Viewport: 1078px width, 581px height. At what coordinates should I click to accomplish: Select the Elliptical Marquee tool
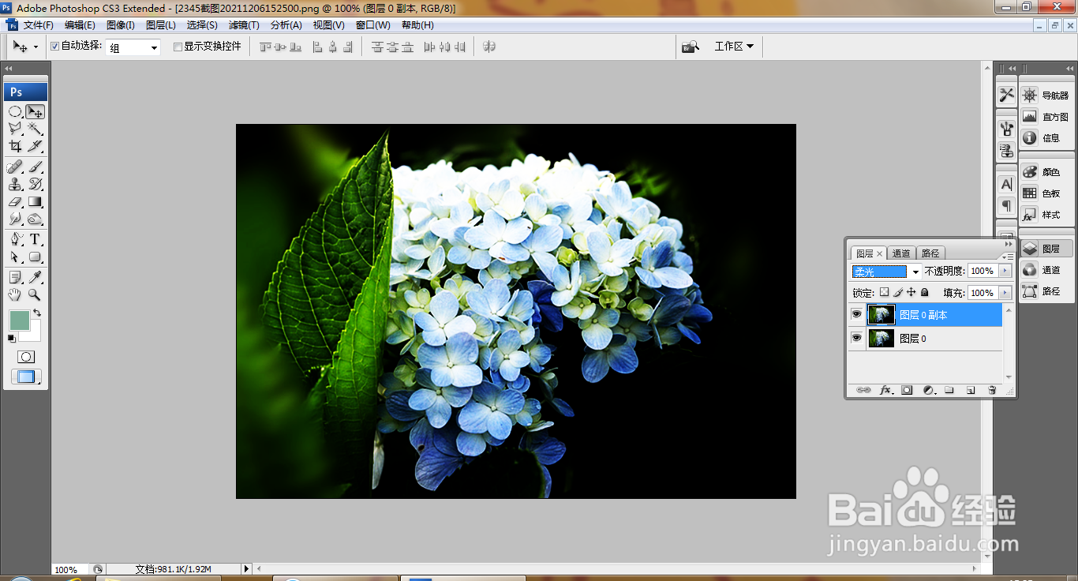[x=15, y=112]
